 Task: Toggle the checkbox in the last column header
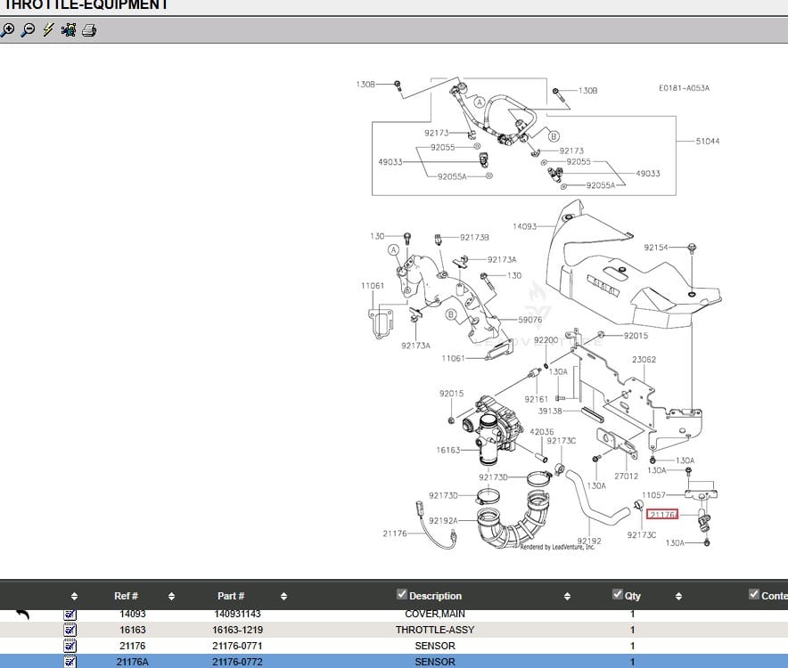(755, 595)
